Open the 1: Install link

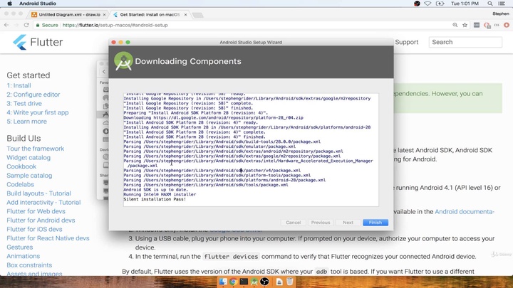tap(19, 85)
